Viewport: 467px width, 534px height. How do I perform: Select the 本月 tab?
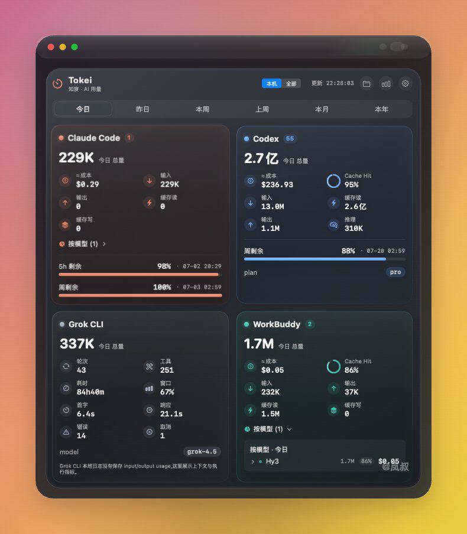pos(322,109)
